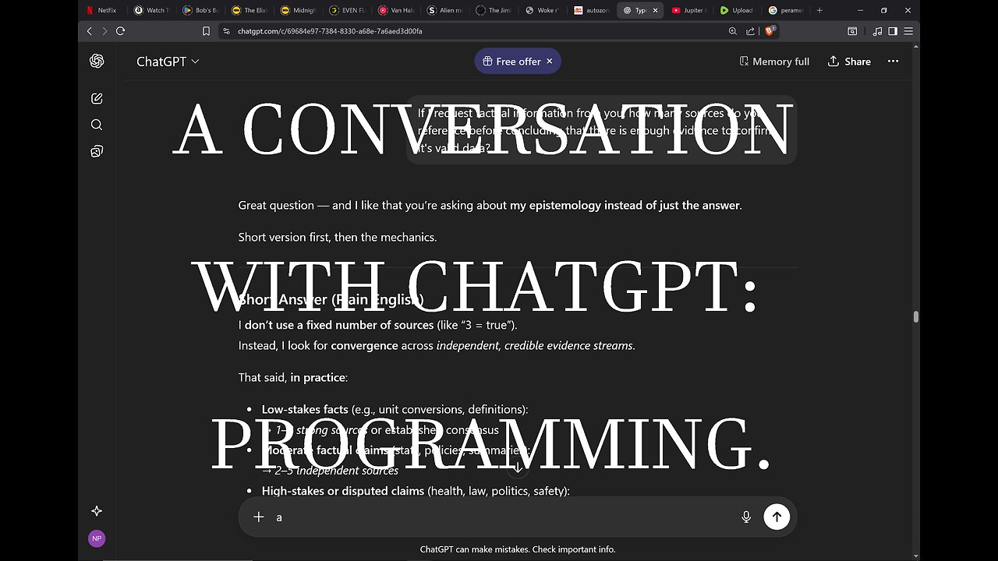998x561 pixels.
Task: Switch to the Netflix tab
Action: point(102,10)
